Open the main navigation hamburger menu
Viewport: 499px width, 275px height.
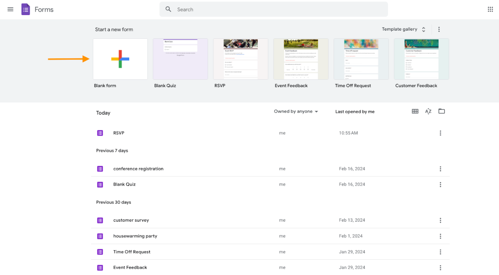[x=10, y=9]
